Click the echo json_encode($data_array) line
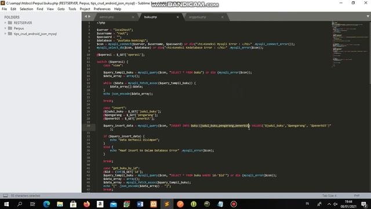The width and height of the screenshot is (371, 209). [x=128, y=94]
